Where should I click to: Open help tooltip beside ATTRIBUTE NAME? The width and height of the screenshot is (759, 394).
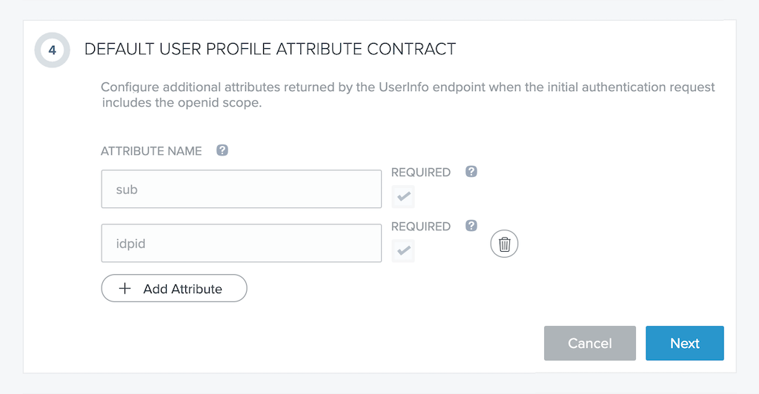222,150
